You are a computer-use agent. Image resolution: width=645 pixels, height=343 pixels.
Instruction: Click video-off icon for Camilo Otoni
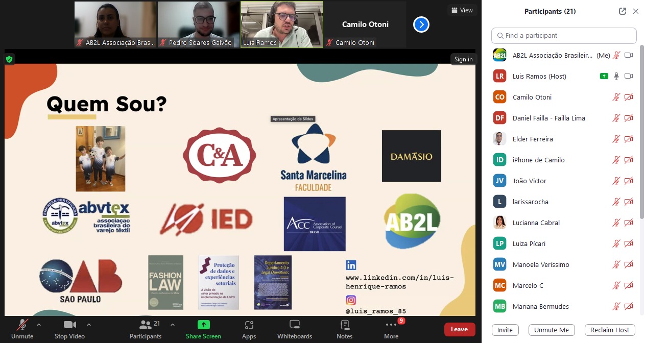pyautogui.click(x=629, y=97)
